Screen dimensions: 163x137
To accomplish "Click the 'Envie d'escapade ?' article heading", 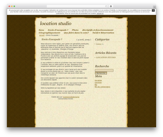I will pos(52,40).
